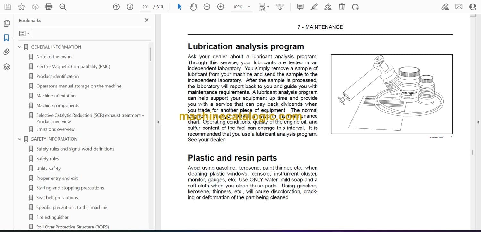
Task: Open the attachments paperclip panel
Action: click(x=6, y=52)
